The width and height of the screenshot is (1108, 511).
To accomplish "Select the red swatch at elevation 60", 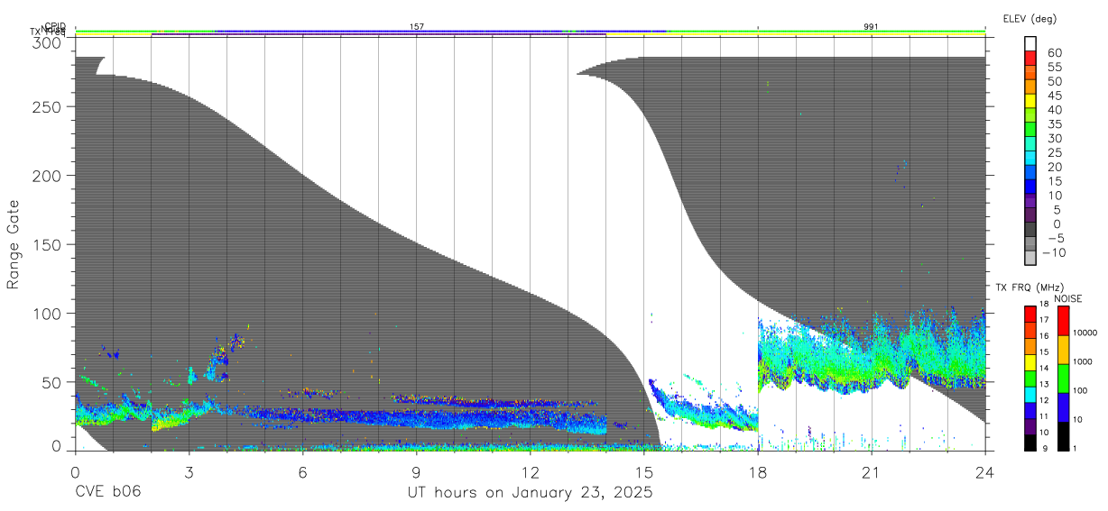I will point(1030,58).
